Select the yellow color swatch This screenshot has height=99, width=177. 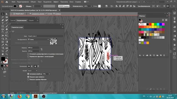tap(153, 24)
